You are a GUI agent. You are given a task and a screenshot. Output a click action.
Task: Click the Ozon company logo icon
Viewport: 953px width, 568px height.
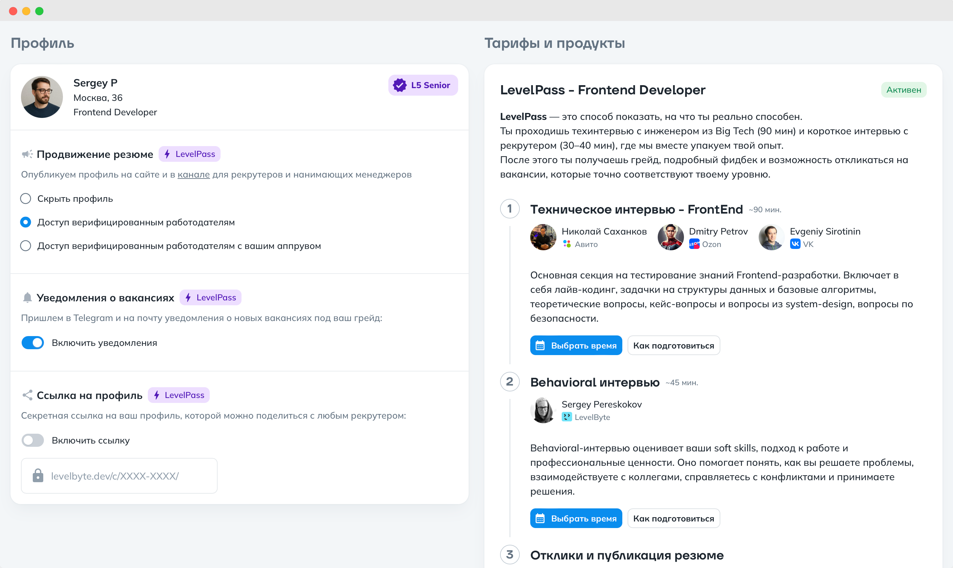click(x=694, y=244)
